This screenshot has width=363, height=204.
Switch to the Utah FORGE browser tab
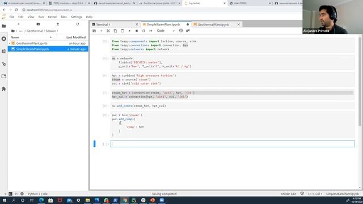pyautogui.click(x=250, y=3)
